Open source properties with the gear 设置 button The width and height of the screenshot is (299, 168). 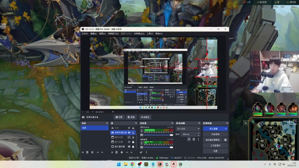[119, 117]
